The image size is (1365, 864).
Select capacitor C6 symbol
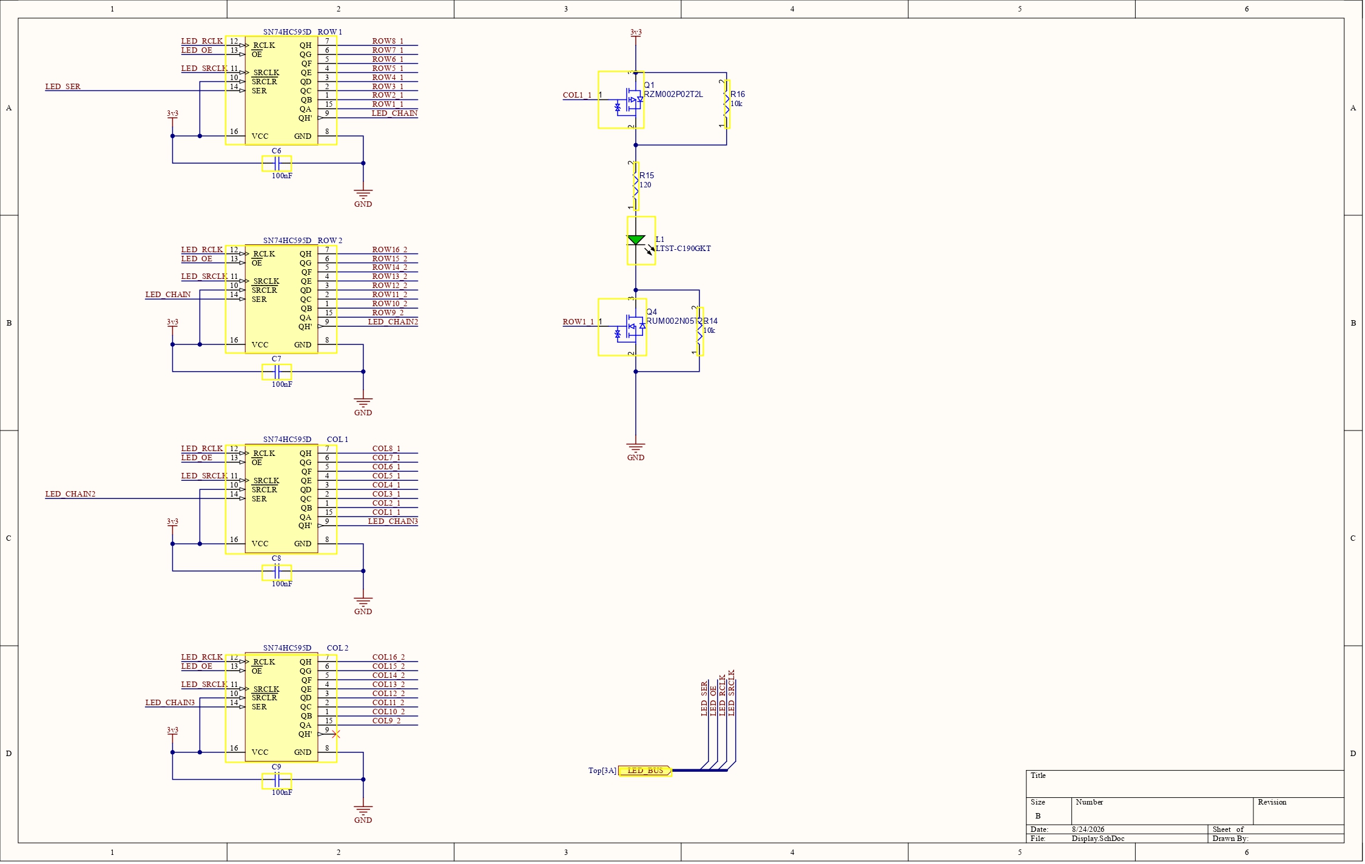coord(277,164)
